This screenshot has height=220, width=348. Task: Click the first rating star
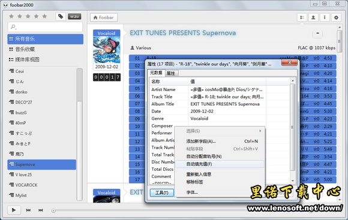(11, 16)
